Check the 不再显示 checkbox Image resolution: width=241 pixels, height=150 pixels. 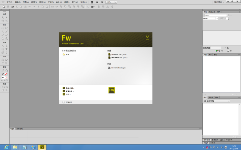[x=64, y=102]
